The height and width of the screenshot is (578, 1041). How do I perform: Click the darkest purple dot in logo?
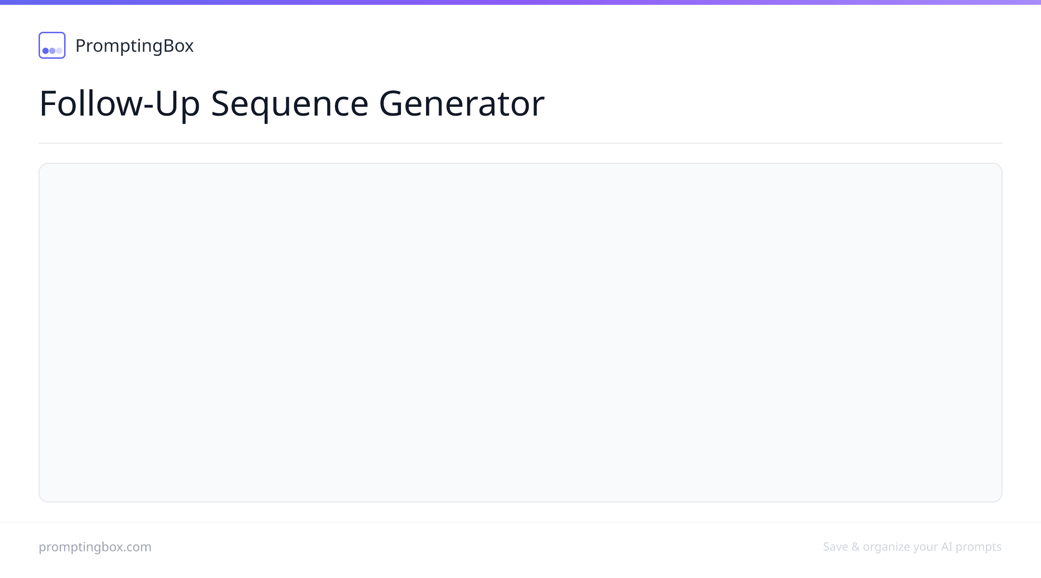click(x=46, y=51)
